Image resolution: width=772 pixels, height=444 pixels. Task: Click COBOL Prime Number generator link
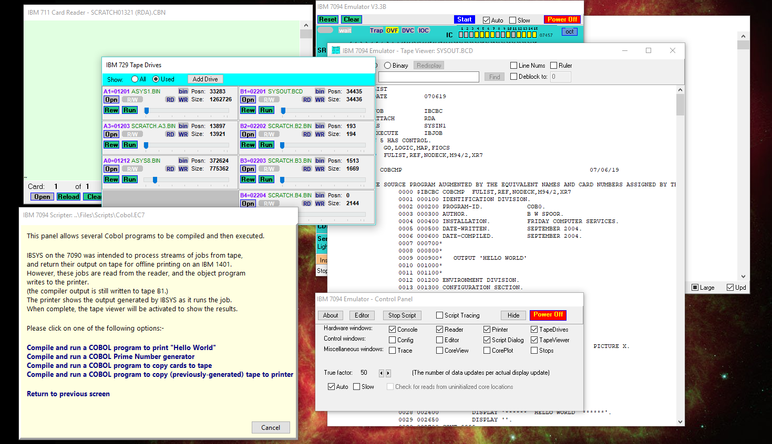(x=111, y=356)
